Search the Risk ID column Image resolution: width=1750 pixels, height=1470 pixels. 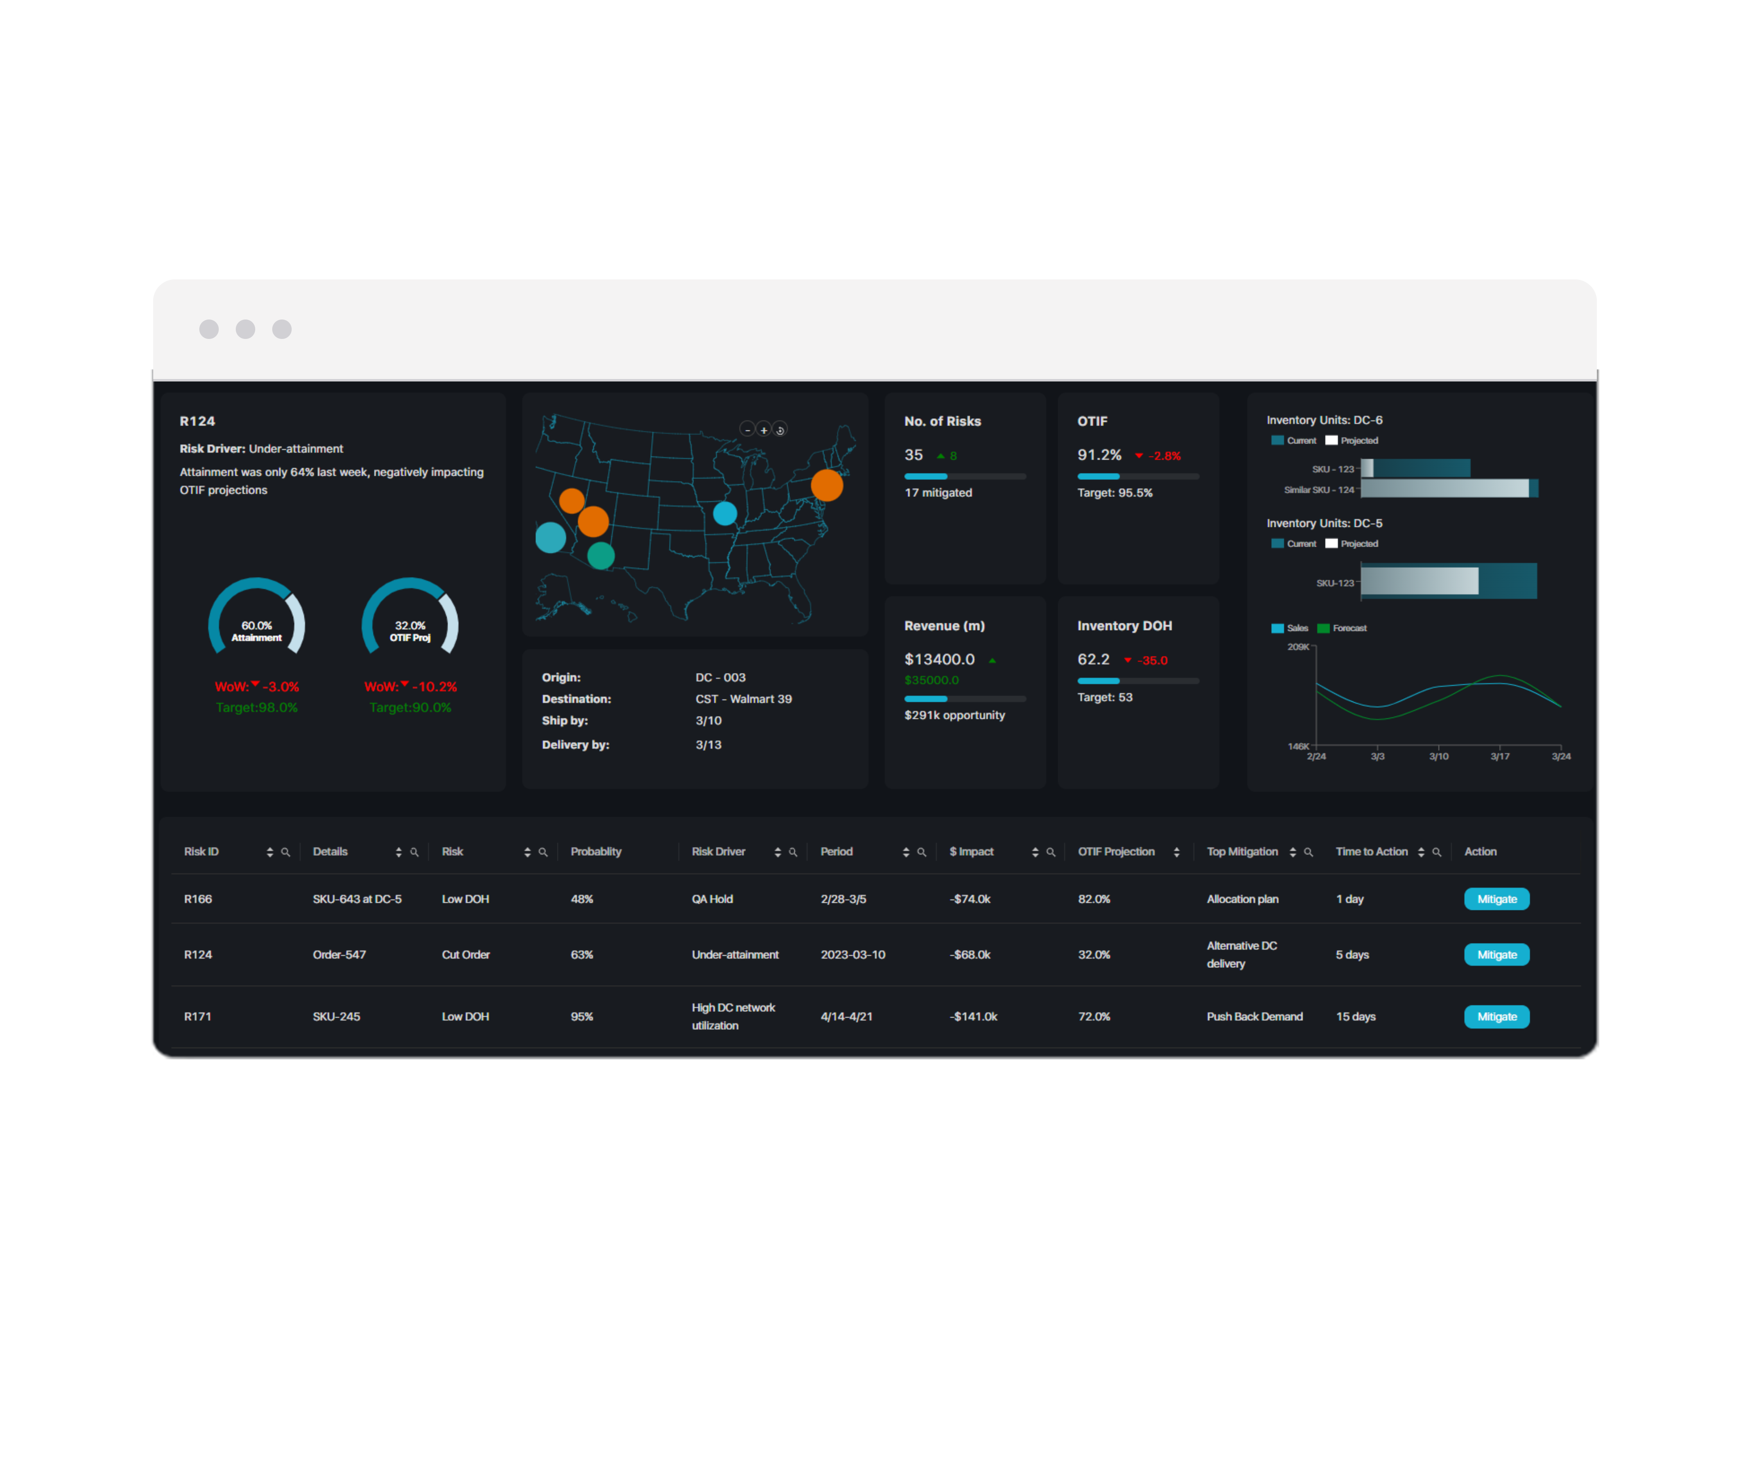[x=285, y=852]
